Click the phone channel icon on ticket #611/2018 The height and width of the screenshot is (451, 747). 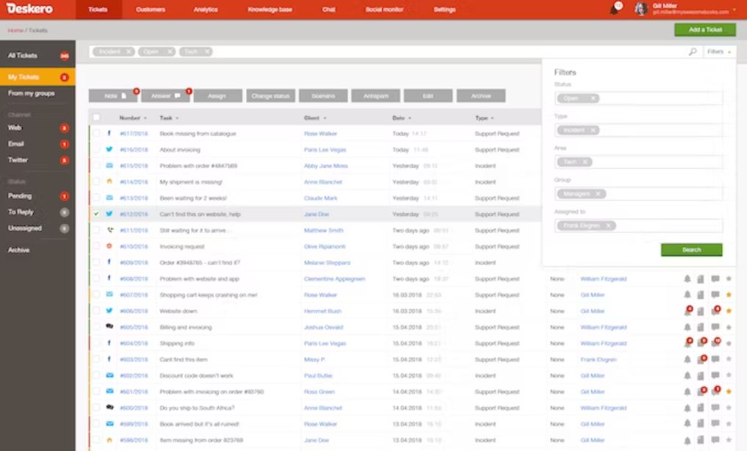point(109,230)
